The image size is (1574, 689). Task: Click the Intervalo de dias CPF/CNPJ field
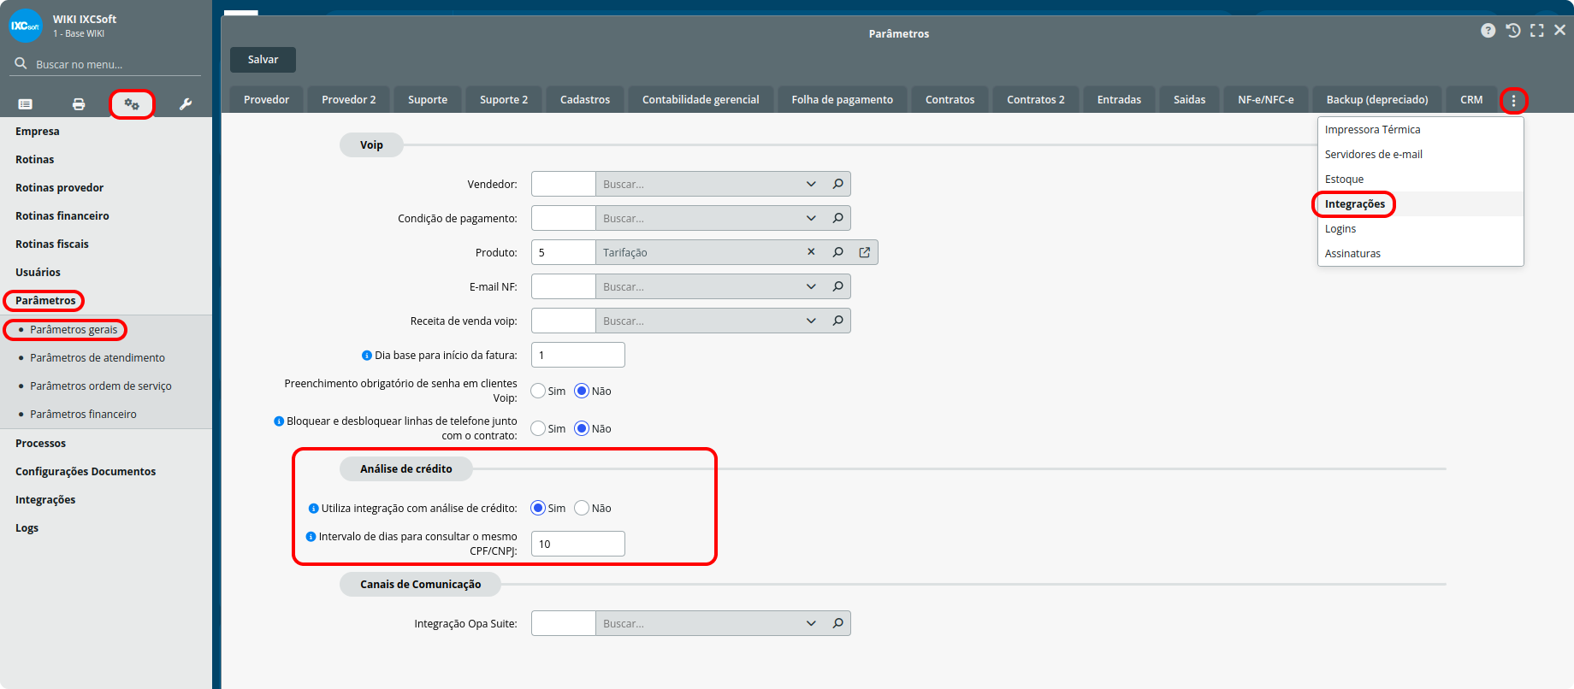[578, 544]
